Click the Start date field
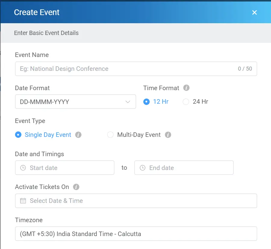Viewport: 271px width, 249px height. (x=65, y=168)
